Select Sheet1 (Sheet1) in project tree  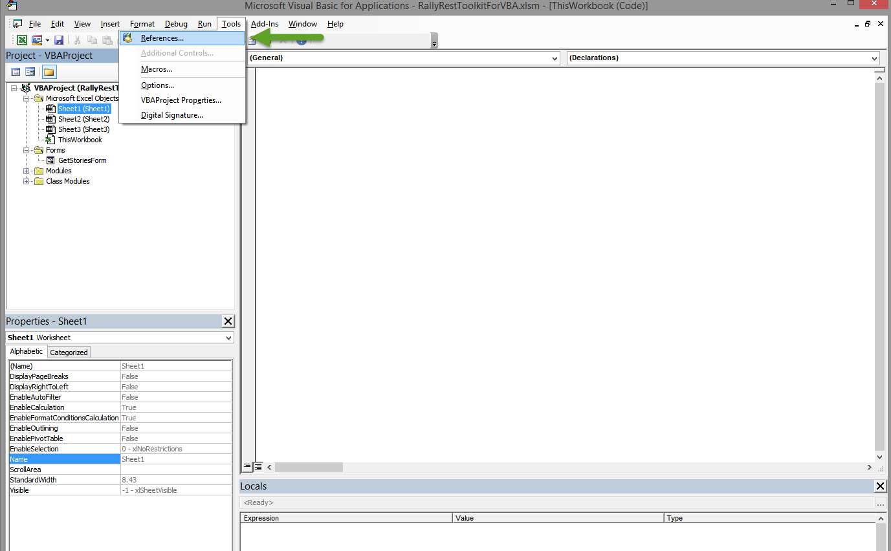pyautogui.click(x=84, y=109)
